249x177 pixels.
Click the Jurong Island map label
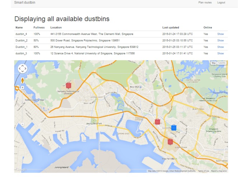click(61, 167)
